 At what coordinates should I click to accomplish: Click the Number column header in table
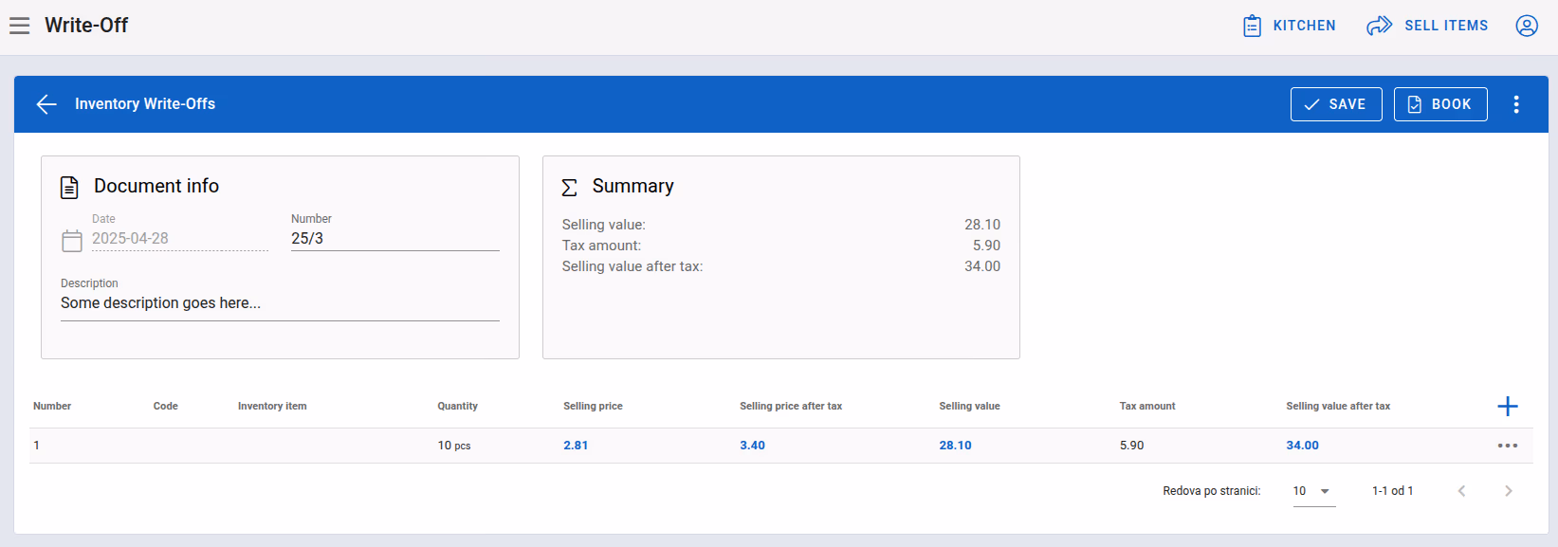point(52,406)
